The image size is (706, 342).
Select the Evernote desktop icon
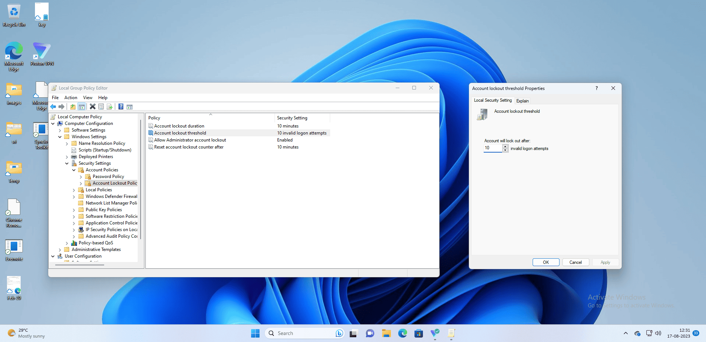point(14,250)
